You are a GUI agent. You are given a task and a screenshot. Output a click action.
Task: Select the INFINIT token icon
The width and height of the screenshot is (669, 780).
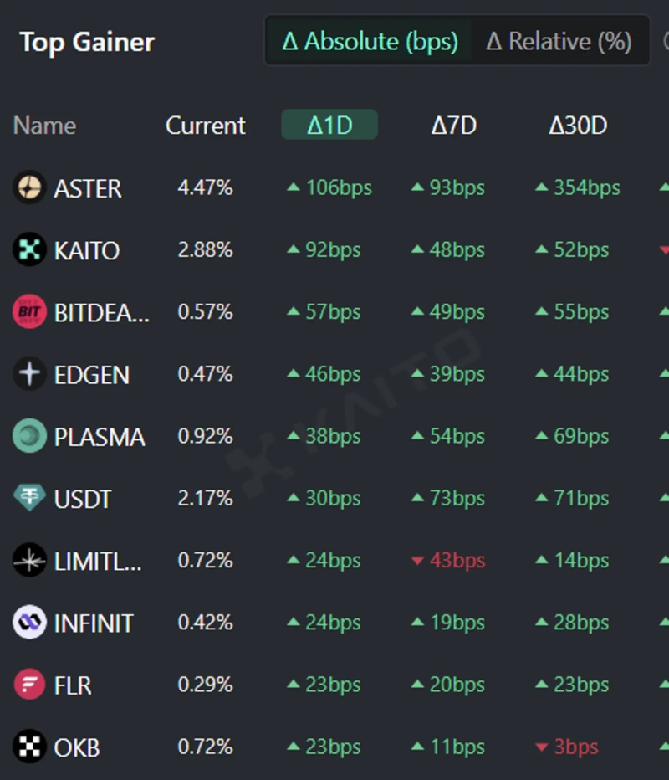pyautogui.click(x=29, y=623)
